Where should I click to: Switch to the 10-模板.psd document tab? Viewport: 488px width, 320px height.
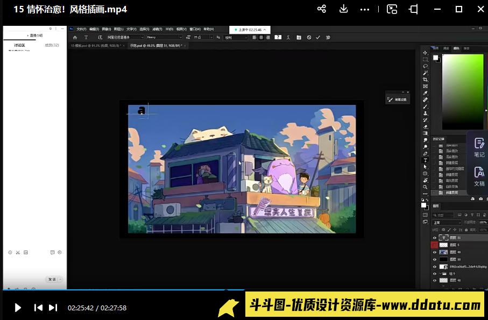(95, 45)
